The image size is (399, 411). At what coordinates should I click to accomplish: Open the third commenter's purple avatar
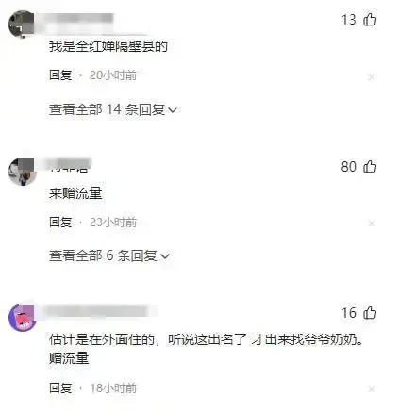point(22,318)
